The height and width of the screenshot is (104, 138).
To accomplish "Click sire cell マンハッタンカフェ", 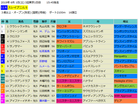I will click(x=69, y=31).
